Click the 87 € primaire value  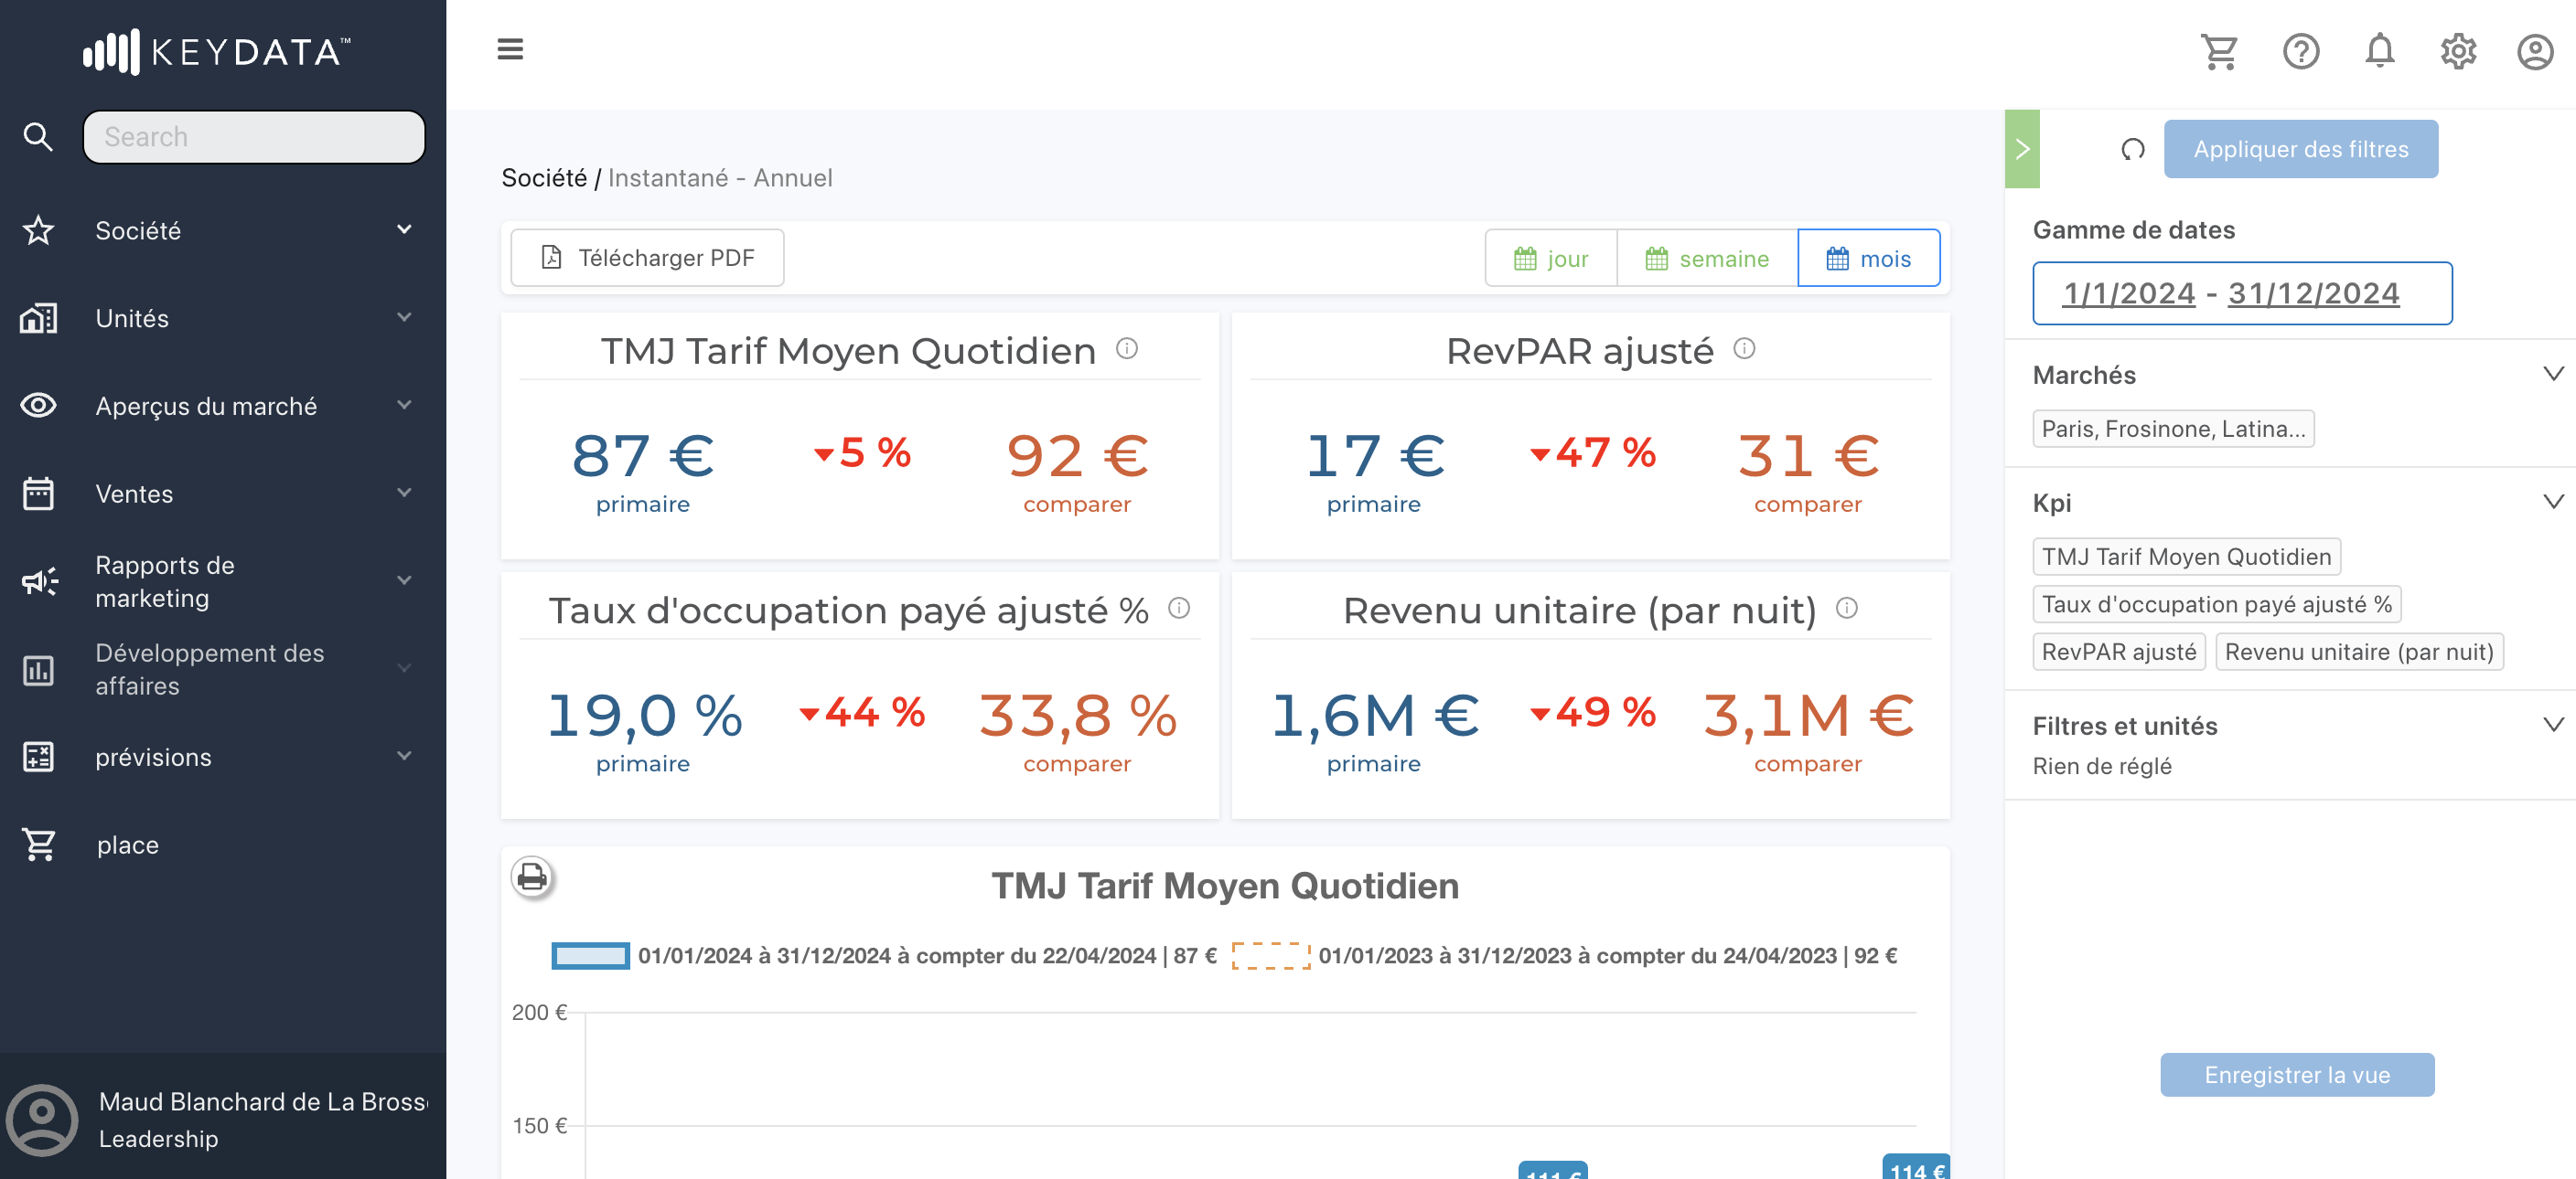(x=642, y=457)
